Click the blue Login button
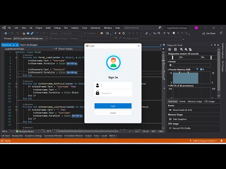This screenshot has height=169, width=226. [113, 106]
